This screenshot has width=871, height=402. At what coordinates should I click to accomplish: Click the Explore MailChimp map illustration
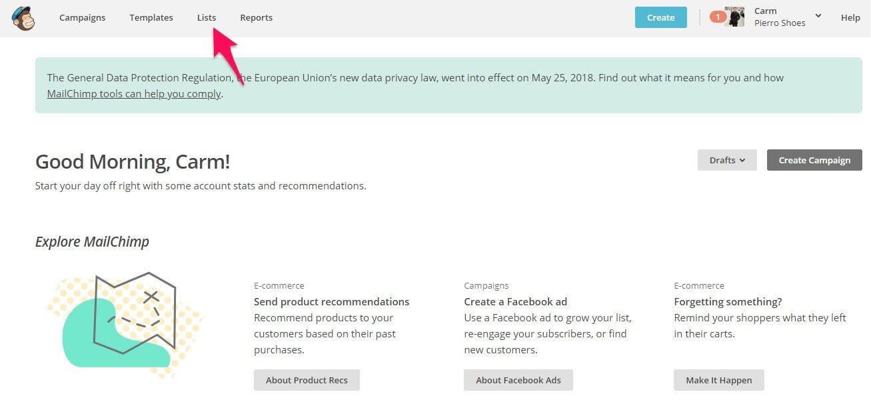125,324
